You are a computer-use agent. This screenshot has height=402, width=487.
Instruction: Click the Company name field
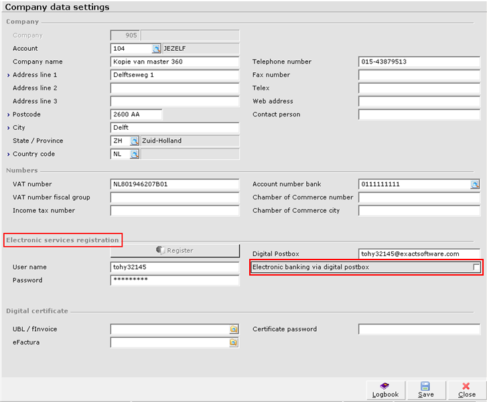pyautogui.click(x=174, y=62)
